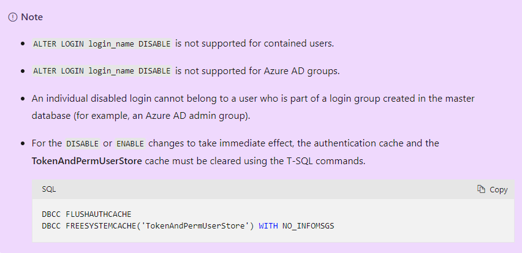Click the SQL language label
The image size is (522, 253).
(49, 189)
